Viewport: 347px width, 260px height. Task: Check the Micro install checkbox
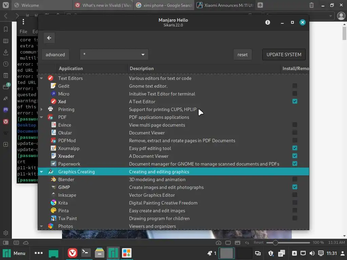click(294, 93)
